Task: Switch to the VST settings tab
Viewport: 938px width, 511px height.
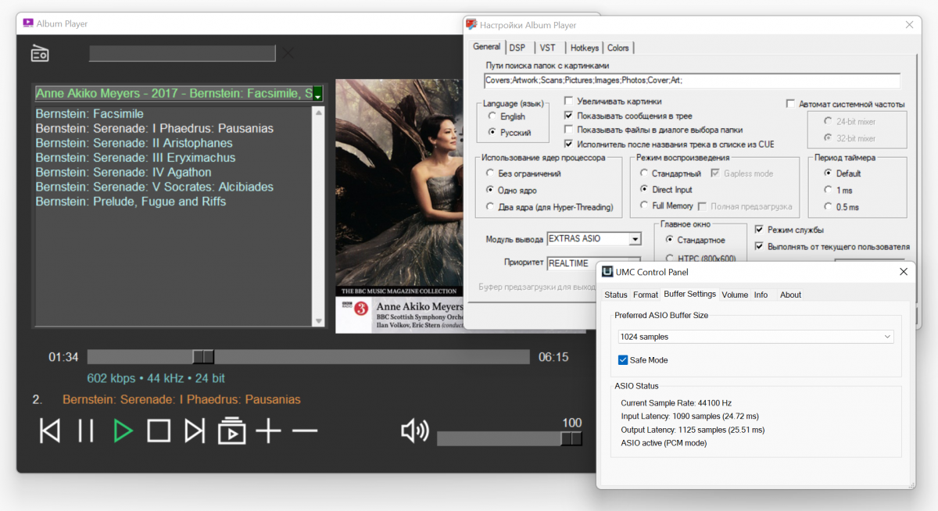Action: click(x=548, y=48)
